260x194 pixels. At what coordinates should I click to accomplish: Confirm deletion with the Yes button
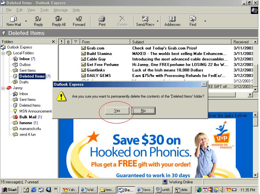click(117, 111)
